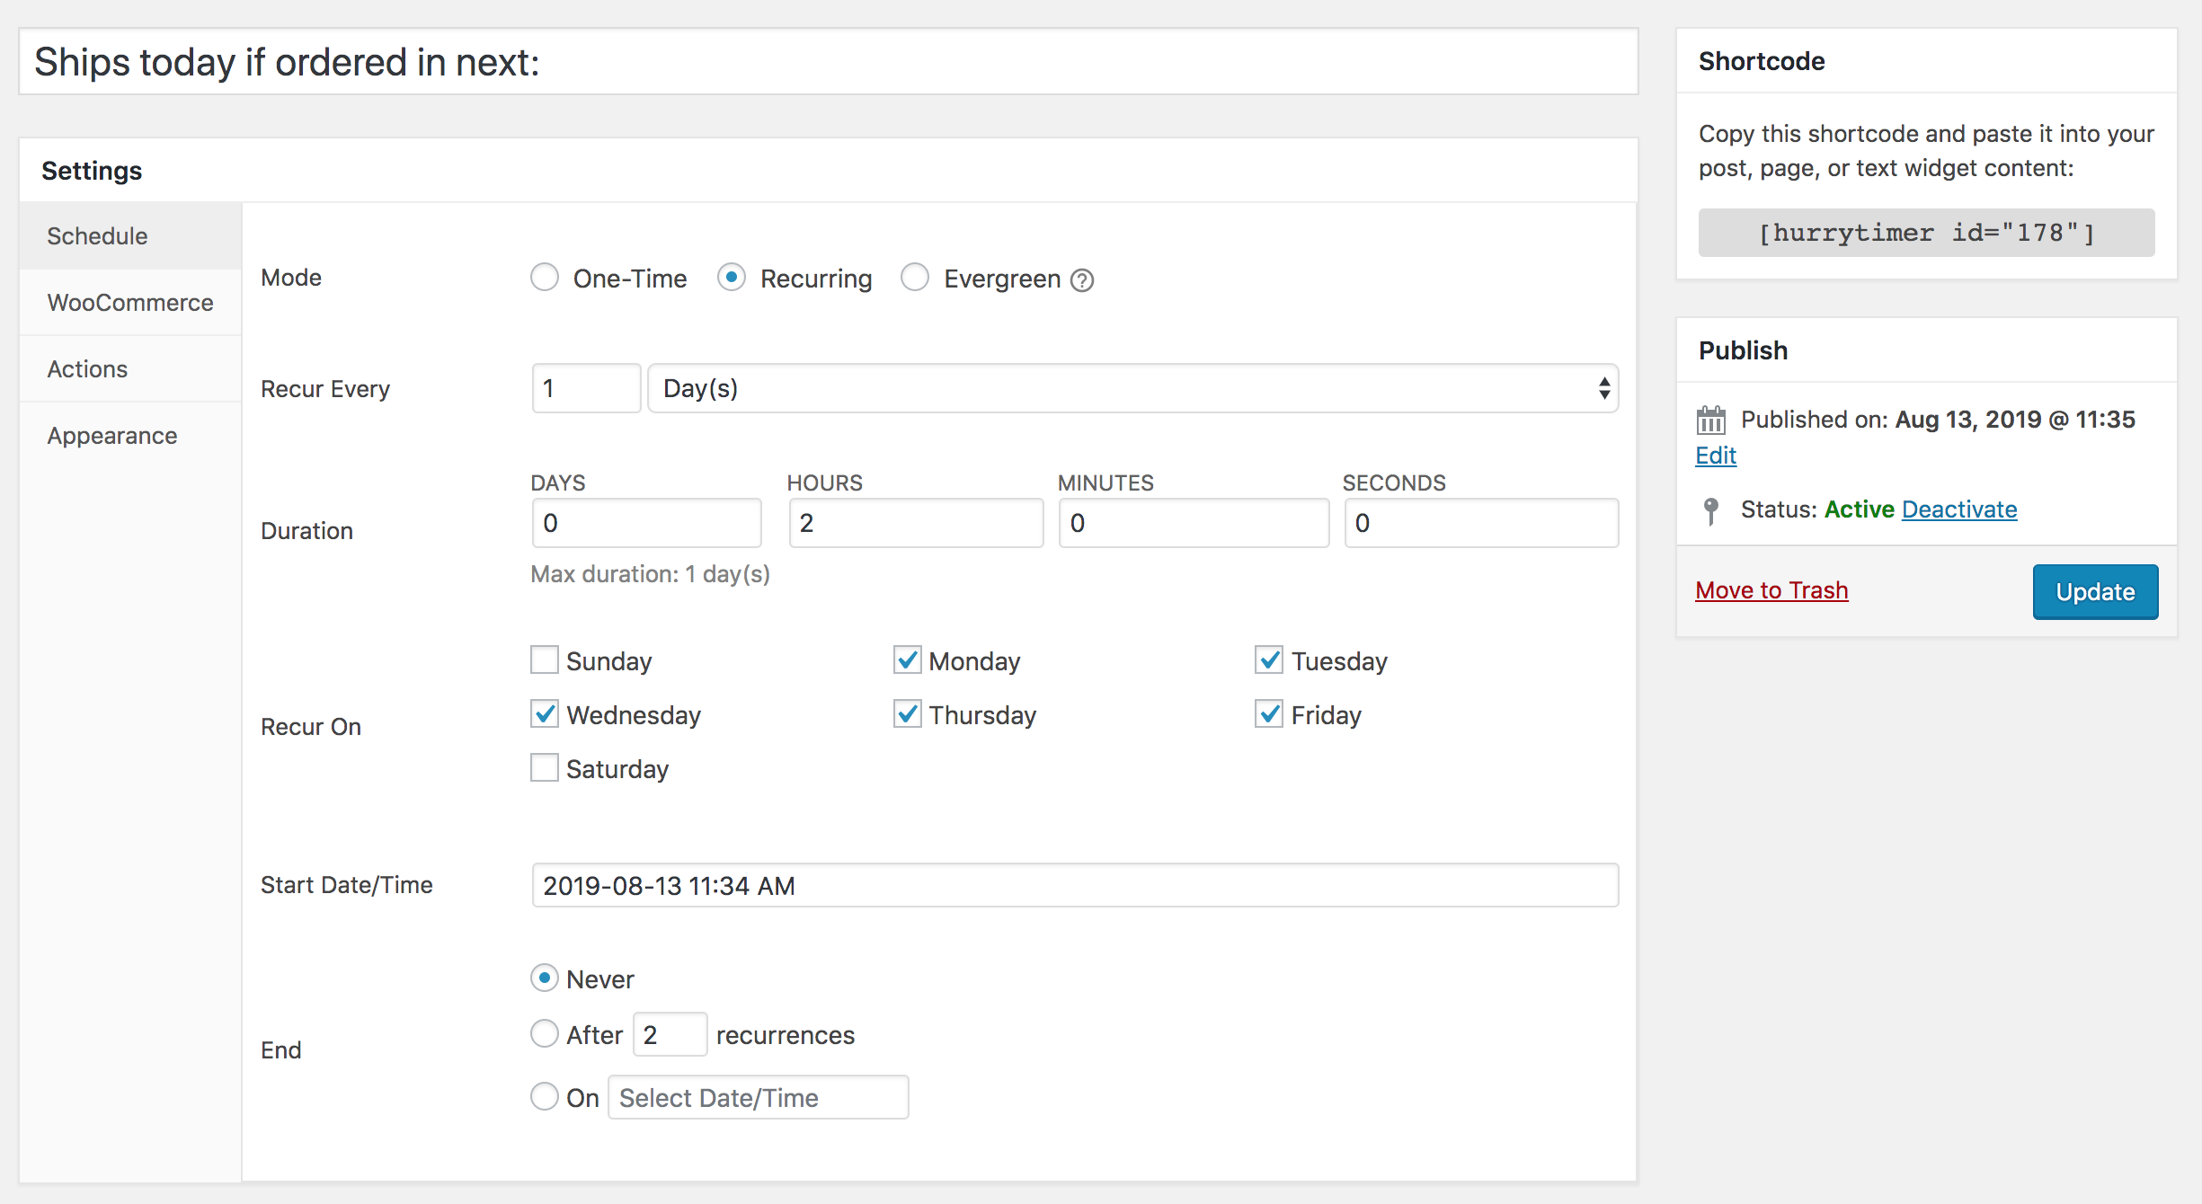Screen dimensions: 2202x1204
Task: Uncheck the Friday recurrence day
Action: [x=1269, y=714]
